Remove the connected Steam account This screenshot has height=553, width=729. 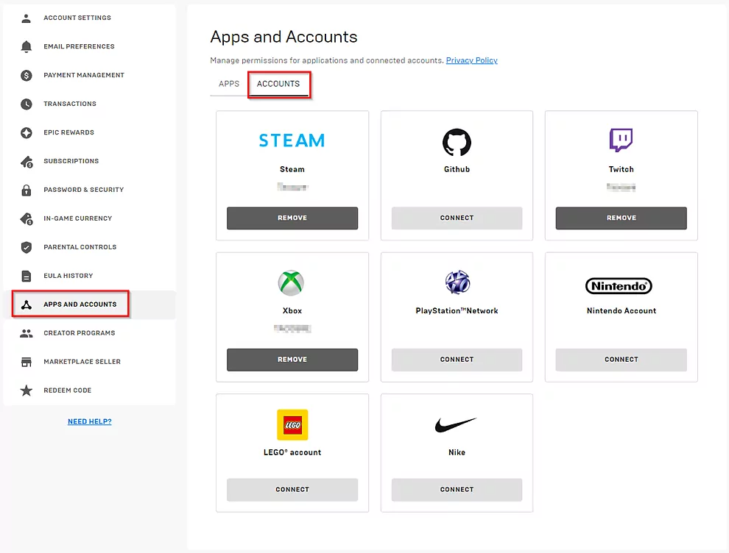point(292,218)
